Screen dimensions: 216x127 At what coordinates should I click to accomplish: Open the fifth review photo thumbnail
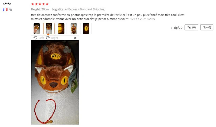(x=86, y=28)
